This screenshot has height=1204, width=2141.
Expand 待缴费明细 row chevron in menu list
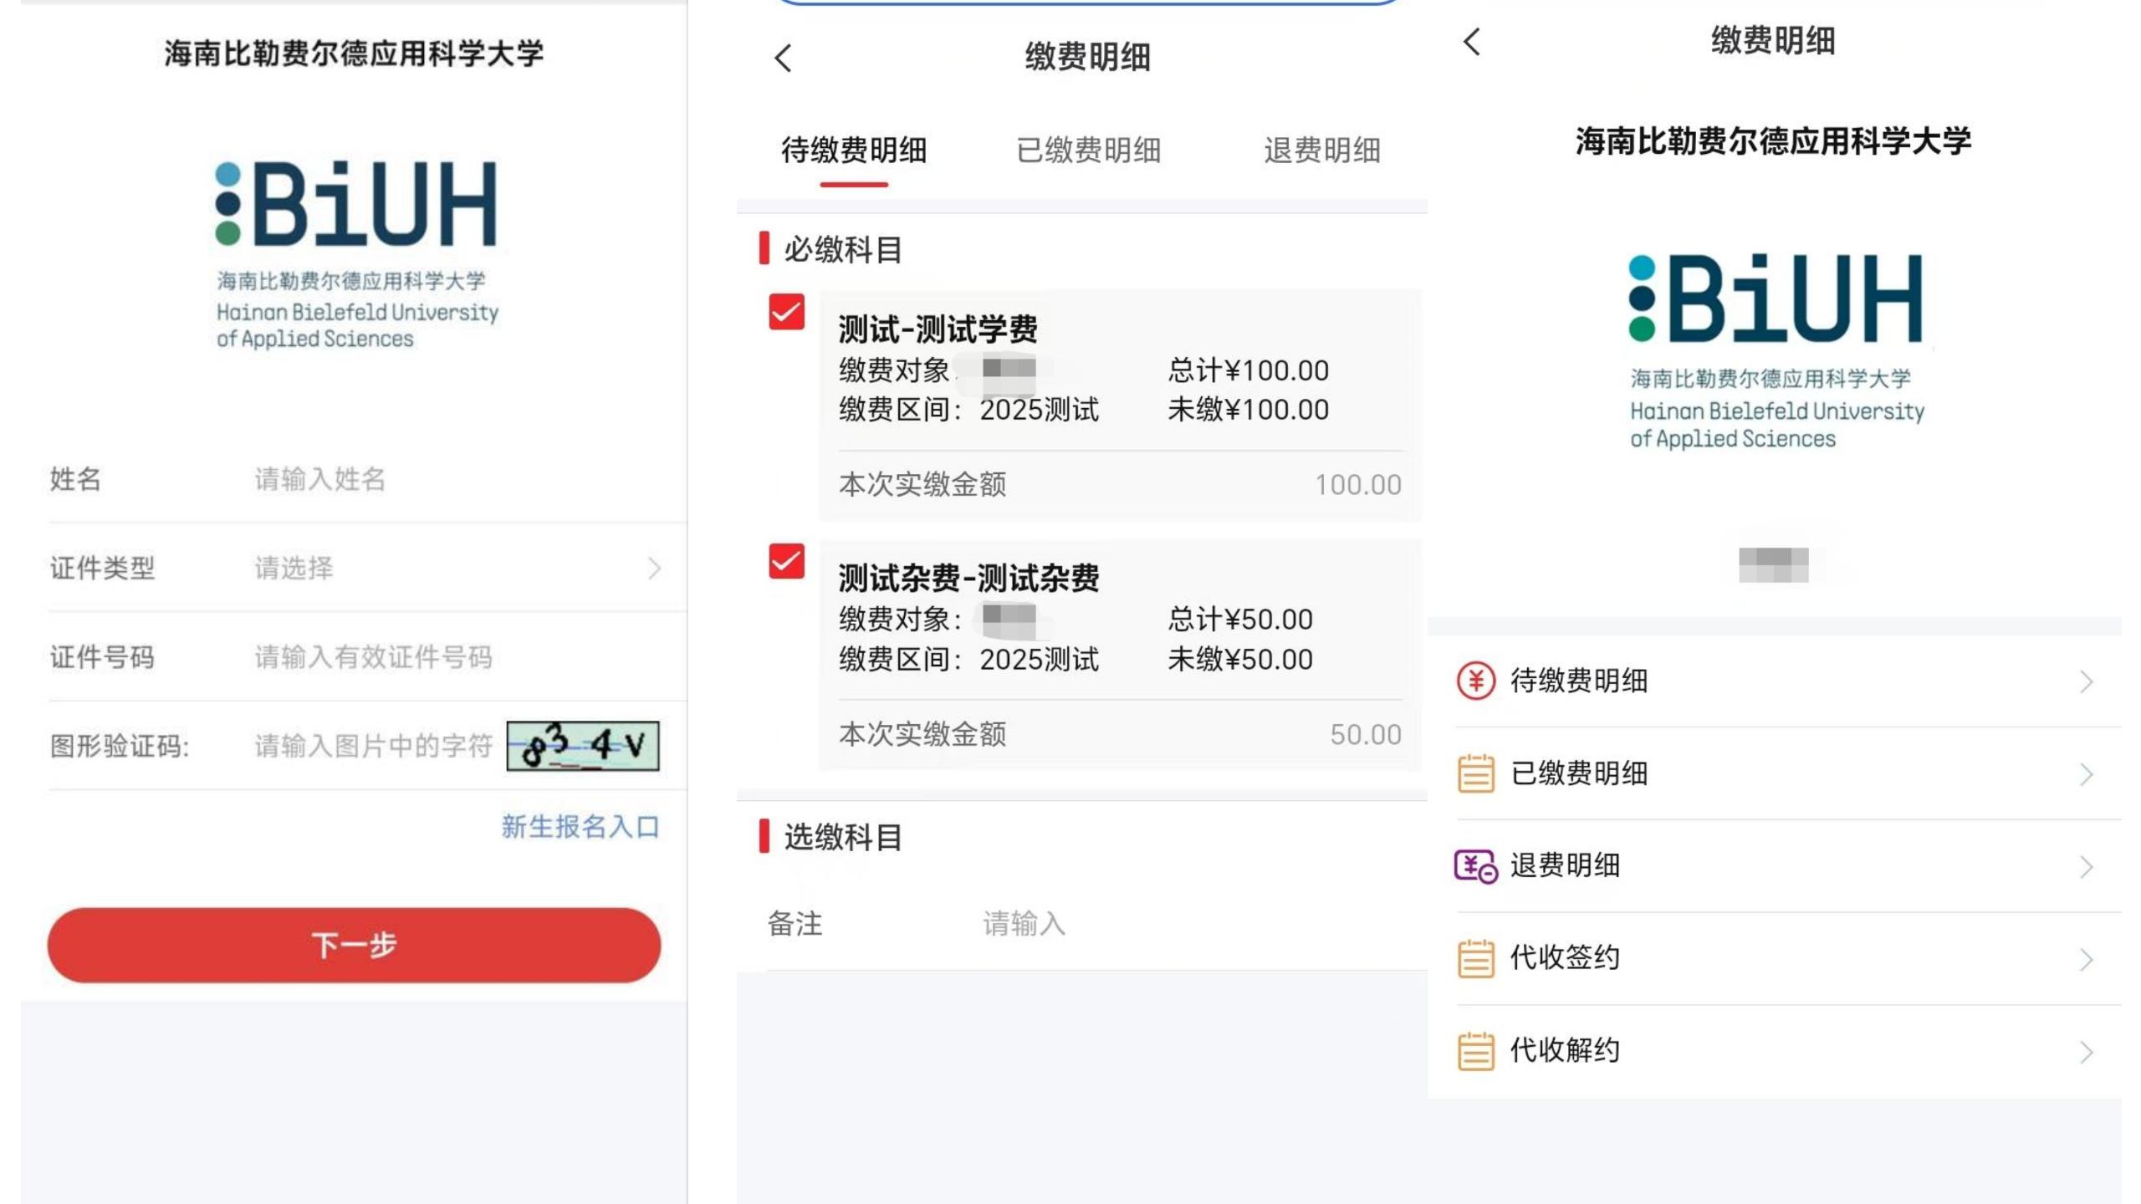2086,682
